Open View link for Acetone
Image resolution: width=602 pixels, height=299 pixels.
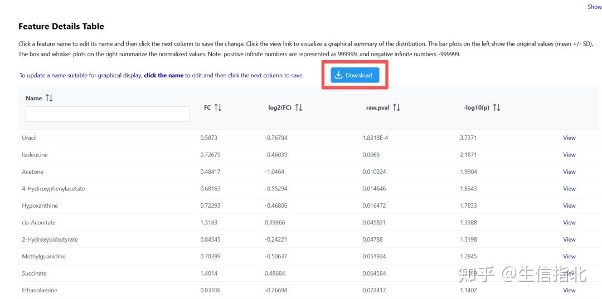pyautogui.click(x=569, y=171)
